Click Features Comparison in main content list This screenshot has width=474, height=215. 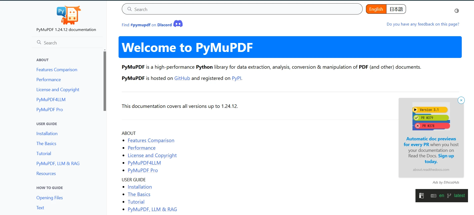[151, 140]
